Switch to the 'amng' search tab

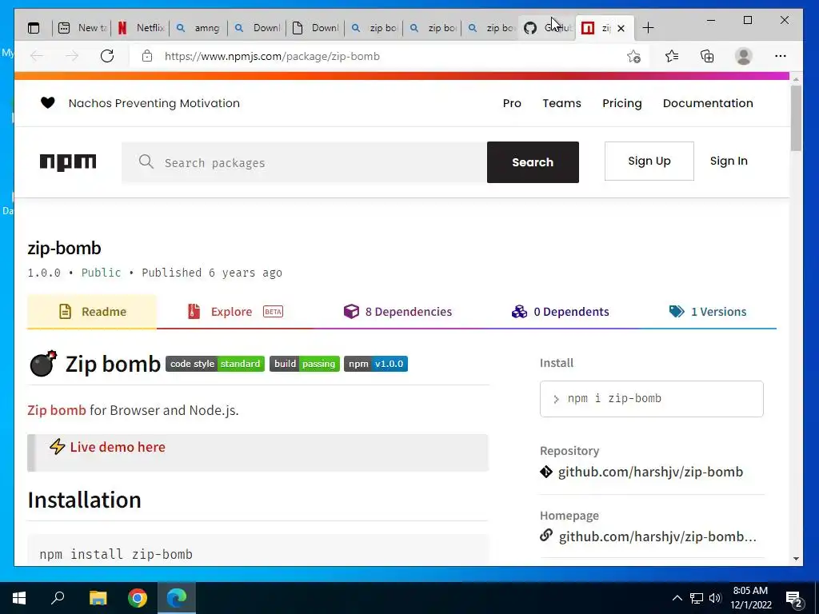(199, 28)
